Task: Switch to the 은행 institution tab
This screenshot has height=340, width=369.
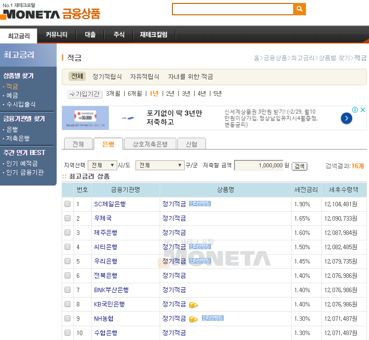Action: (x=108, y=144)
